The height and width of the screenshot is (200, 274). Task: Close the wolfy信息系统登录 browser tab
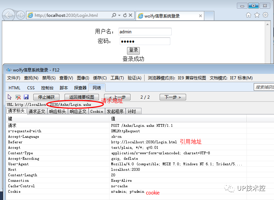(201, 16)
